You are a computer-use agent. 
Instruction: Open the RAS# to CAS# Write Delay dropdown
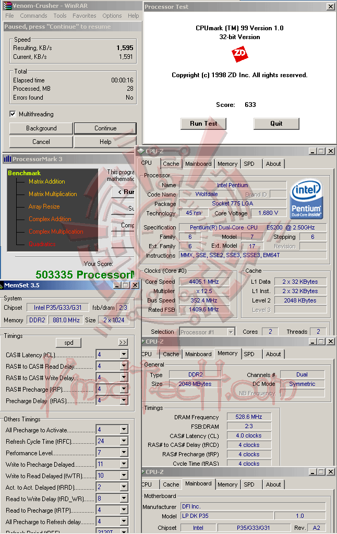coord(124,378)
